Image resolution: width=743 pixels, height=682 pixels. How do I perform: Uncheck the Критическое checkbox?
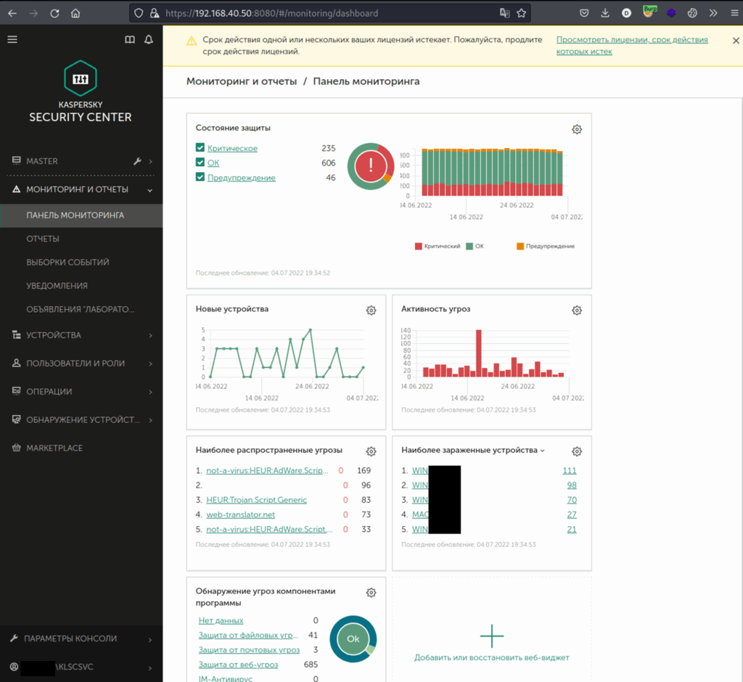pos(200,148)
